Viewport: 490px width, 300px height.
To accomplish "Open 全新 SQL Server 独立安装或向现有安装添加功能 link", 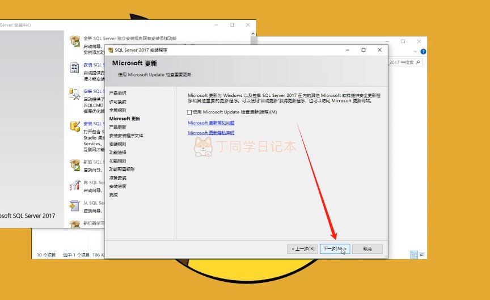I will click(x=130, y=39).
